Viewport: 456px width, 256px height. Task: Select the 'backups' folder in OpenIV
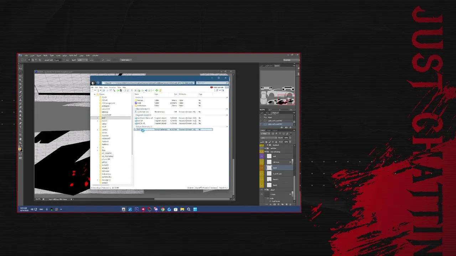pos(140,100)
